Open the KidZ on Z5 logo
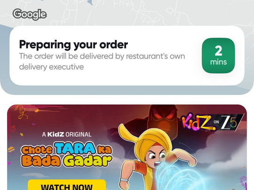The height and width of the screenshot is (190, 254). pyautogui.click(x=212, y=122)
